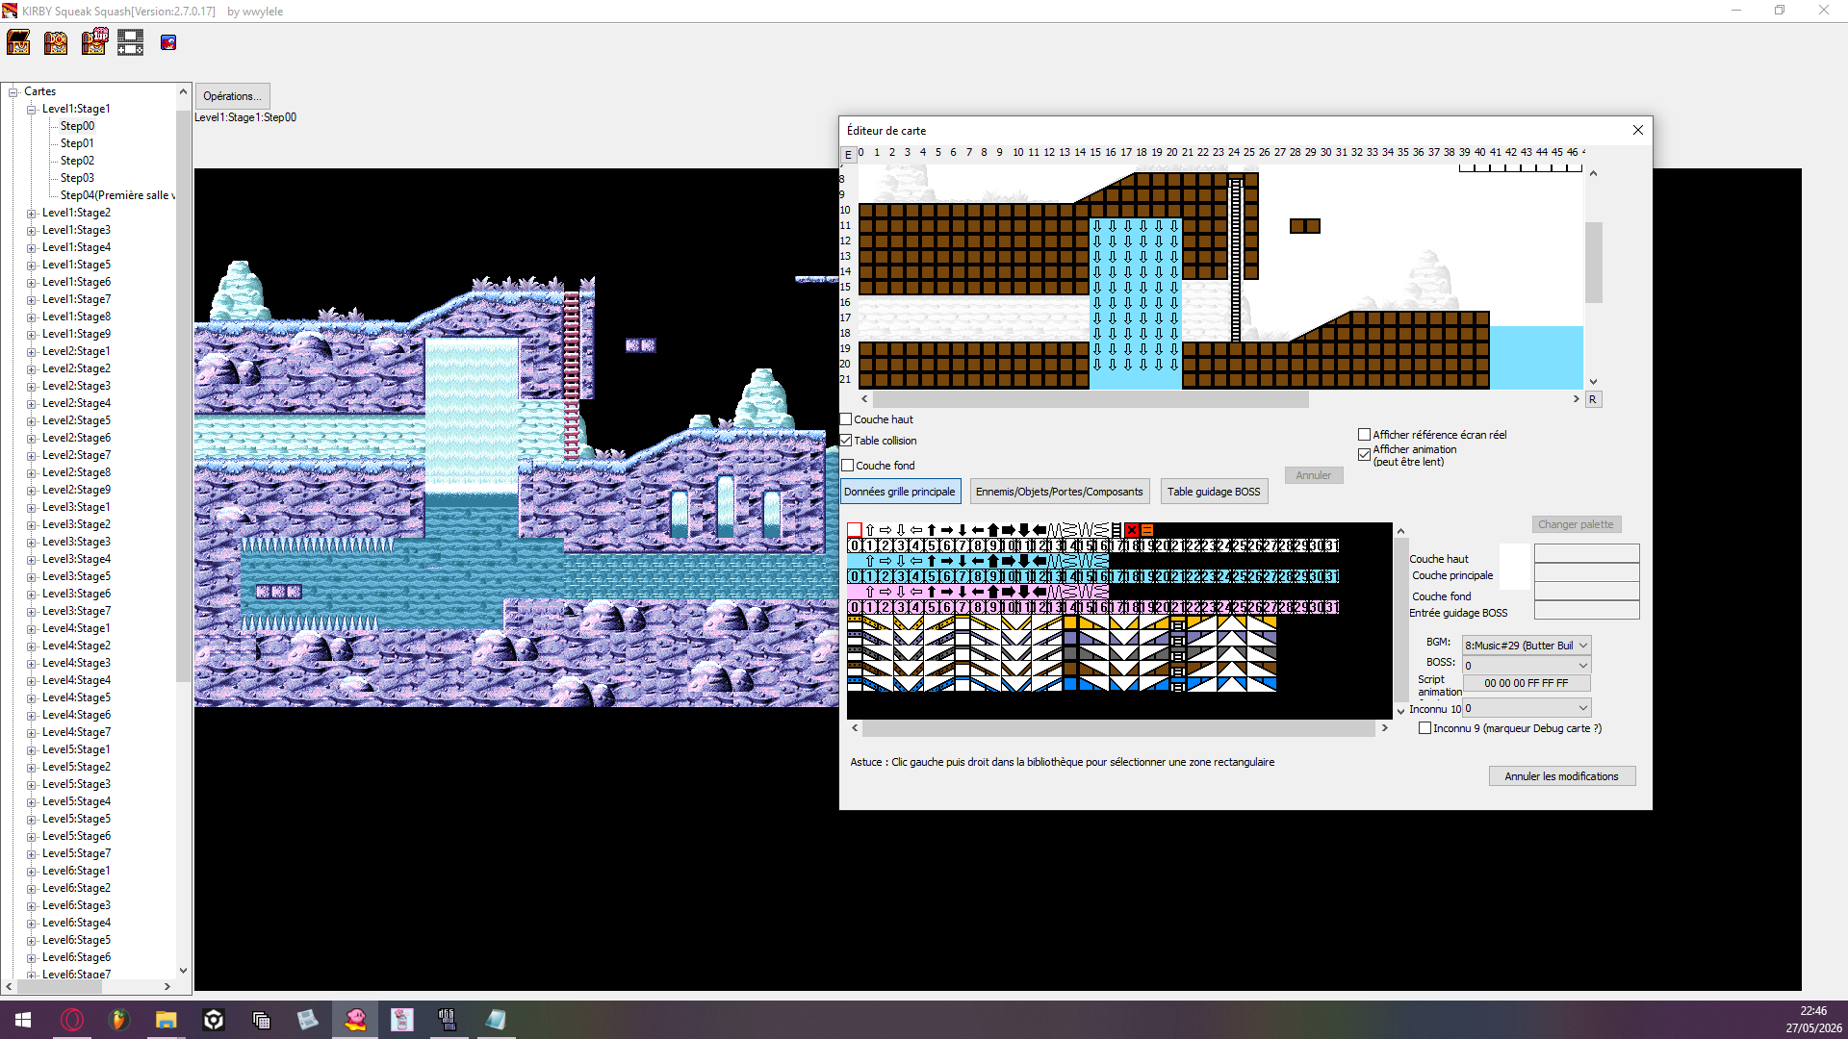Image resolution: width=1848 pixels, height=1039 pixels.
Task: Select the solid yellow block tile
Action: click(1070, 623)
